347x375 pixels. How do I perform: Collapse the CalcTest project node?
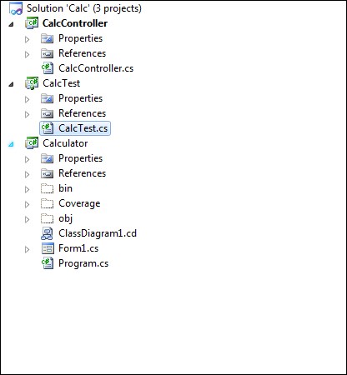point(11,84)
